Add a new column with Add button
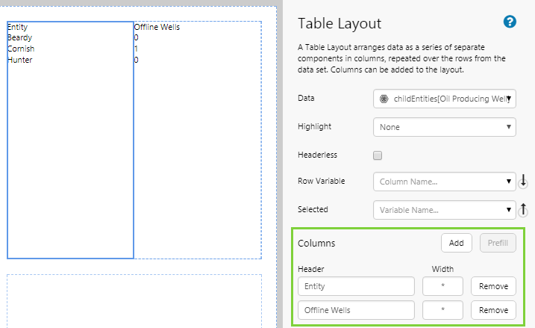This screenshot has height=328, width=535. tap(456, 243)
